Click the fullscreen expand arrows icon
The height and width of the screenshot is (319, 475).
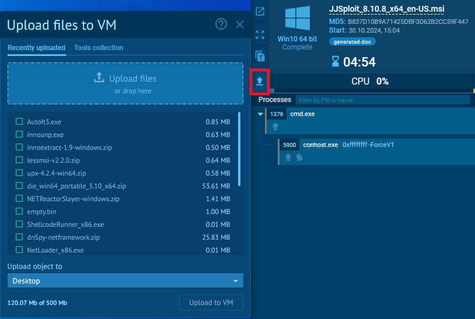(260, 34)
